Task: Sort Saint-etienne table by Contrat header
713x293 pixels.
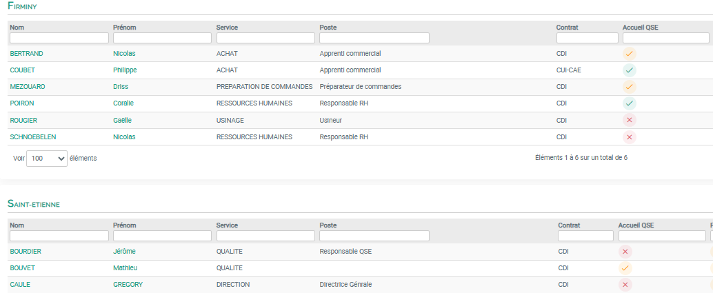Action: 569,225
